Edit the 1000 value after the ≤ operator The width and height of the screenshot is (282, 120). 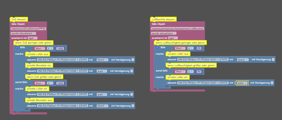(60, 48)
